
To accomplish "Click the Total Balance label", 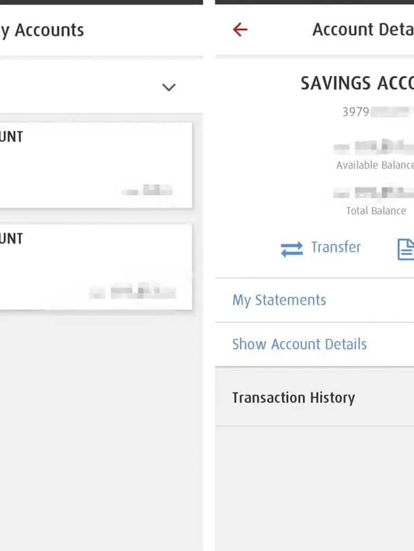I will (376, 211).
